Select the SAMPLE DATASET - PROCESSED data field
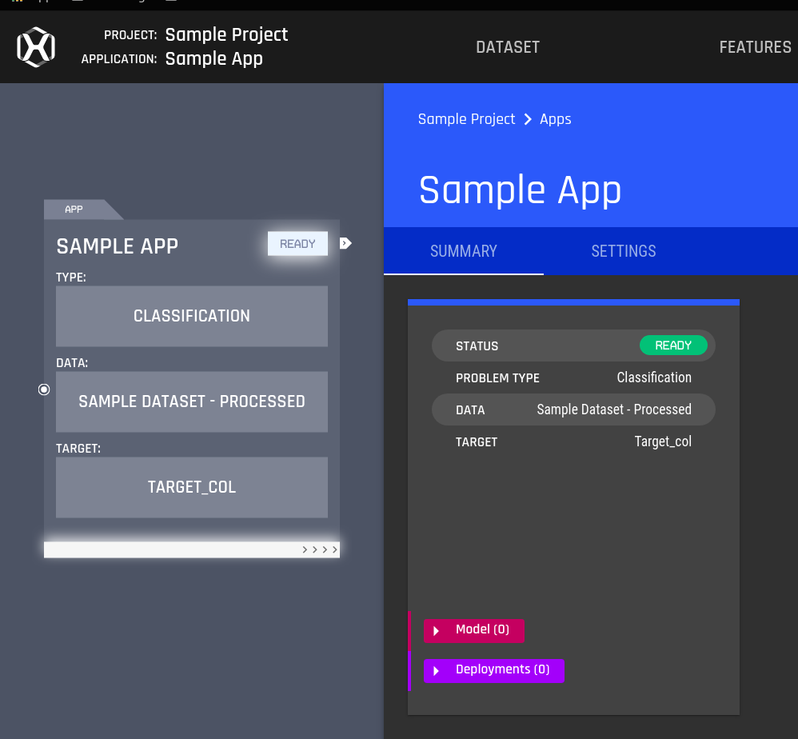Screen dimensions: 798x739 coord(192,401)
